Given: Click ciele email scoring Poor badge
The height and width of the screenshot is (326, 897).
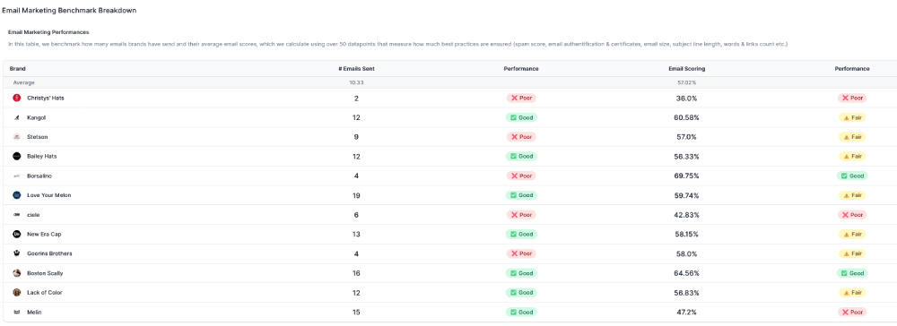Looking at the screenshot, I should [x=852, y=215].
